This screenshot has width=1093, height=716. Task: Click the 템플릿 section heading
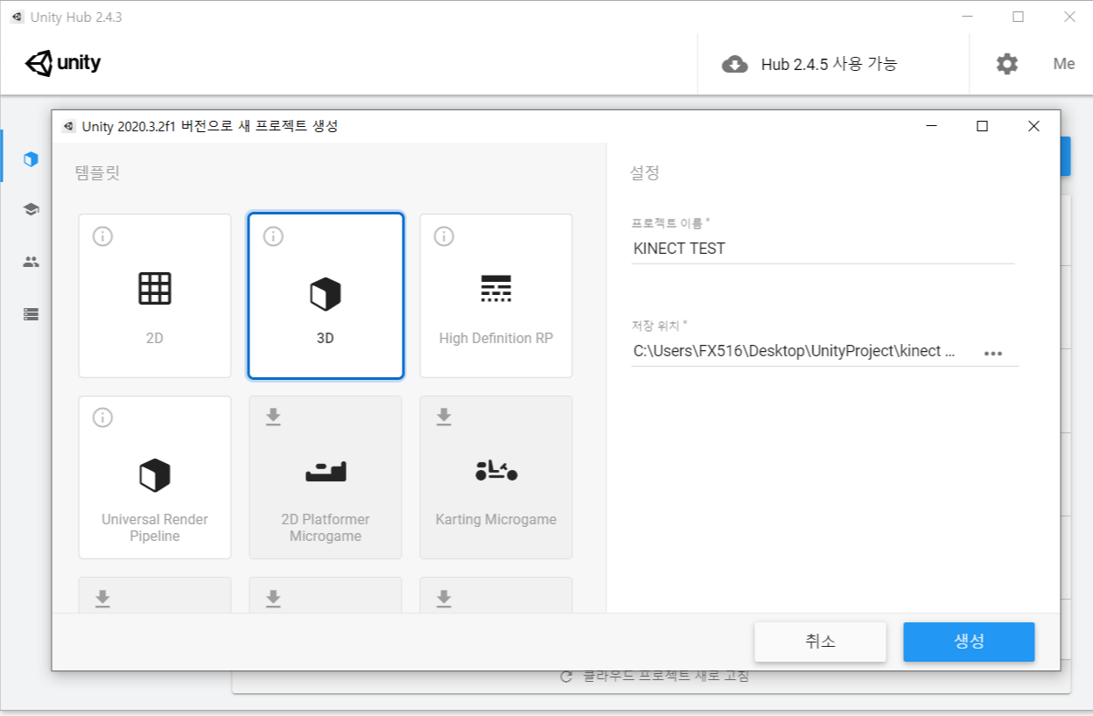[97, 172]
